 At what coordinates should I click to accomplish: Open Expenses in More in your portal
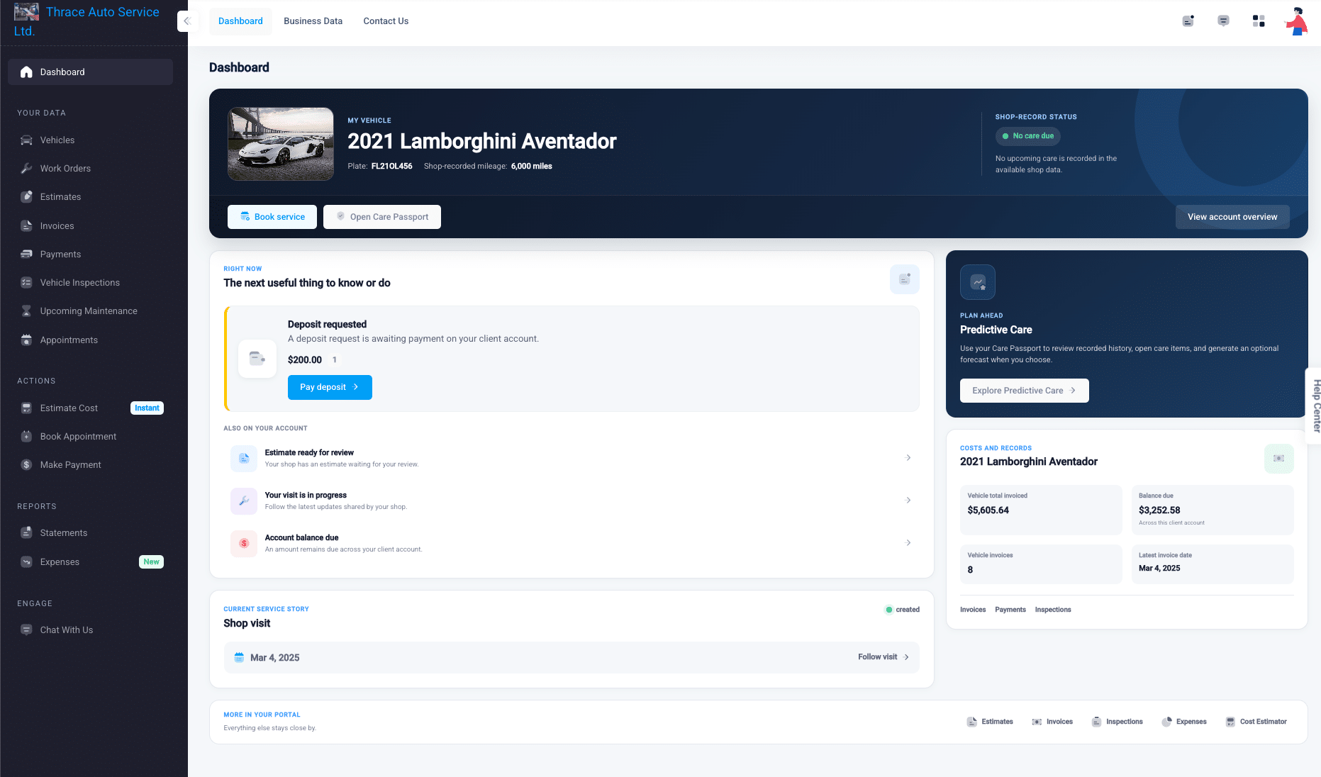click(1184, 722)
